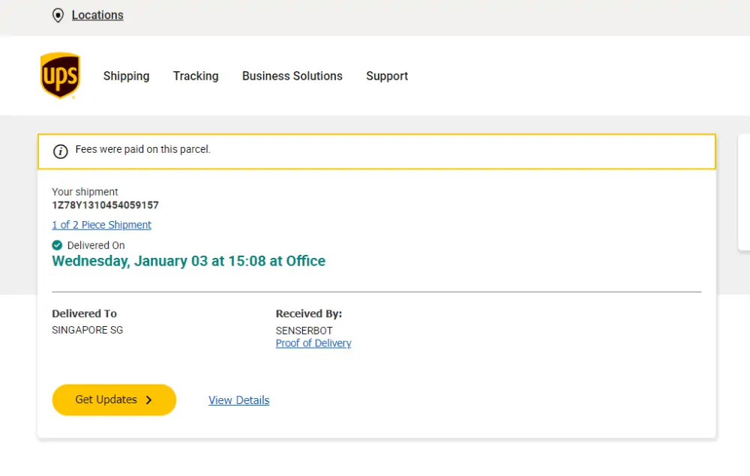Click the 'Your shipment' label
The image size is (750, 476).
click(x=85, y=192)
